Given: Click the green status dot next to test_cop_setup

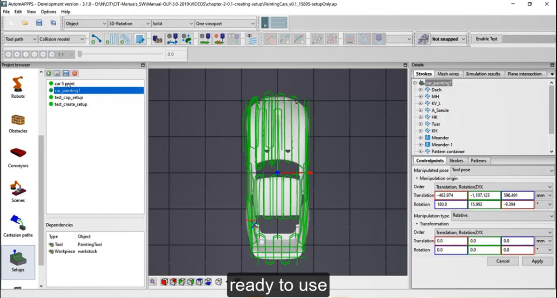Looking at the screenshot, I should pyautogui.click(x=51, y=97).
